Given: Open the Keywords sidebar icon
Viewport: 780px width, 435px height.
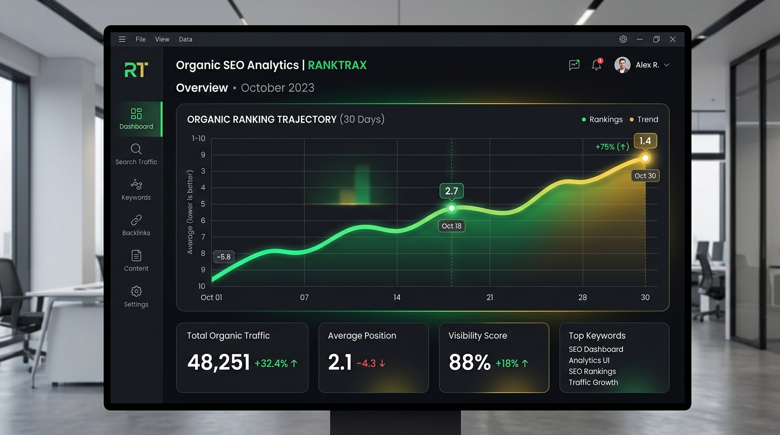Looking at the screenshot, I should 136,185.
